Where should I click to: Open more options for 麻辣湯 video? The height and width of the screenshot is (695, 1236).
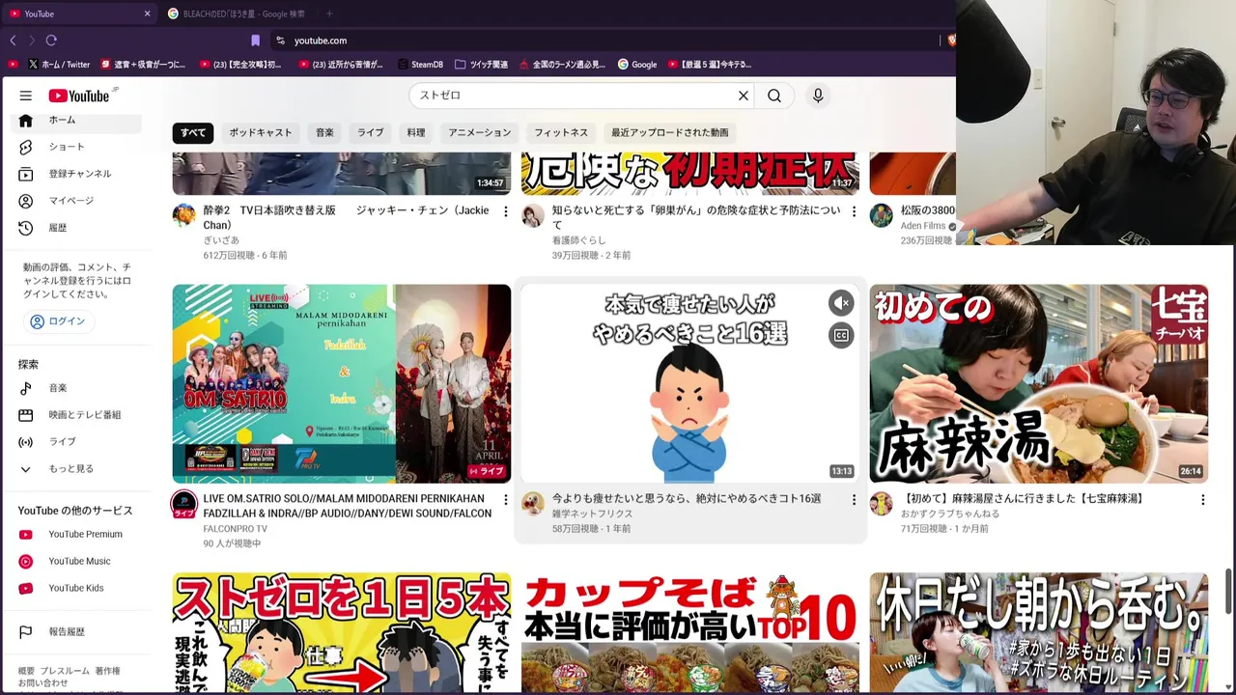(1202, 500)
